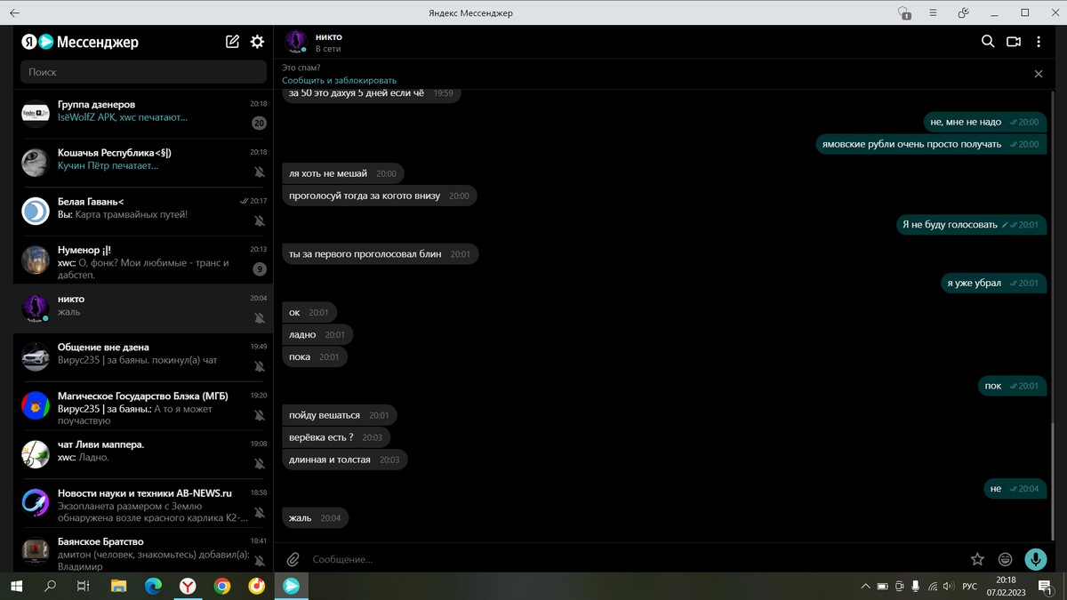Click muted bell icon on Белая Гавань

[260, 221]
